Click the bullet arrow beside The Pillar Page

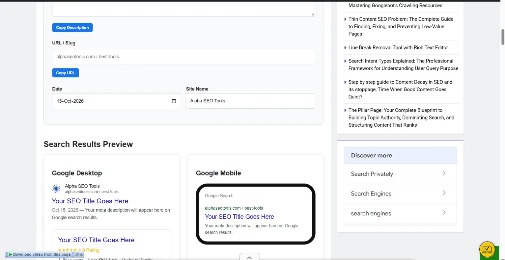click(345, 111)
